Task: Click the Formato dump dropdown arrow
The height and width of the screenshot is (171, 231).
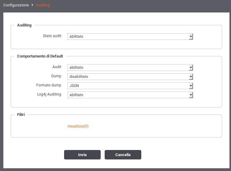Action: click(191, 86)
